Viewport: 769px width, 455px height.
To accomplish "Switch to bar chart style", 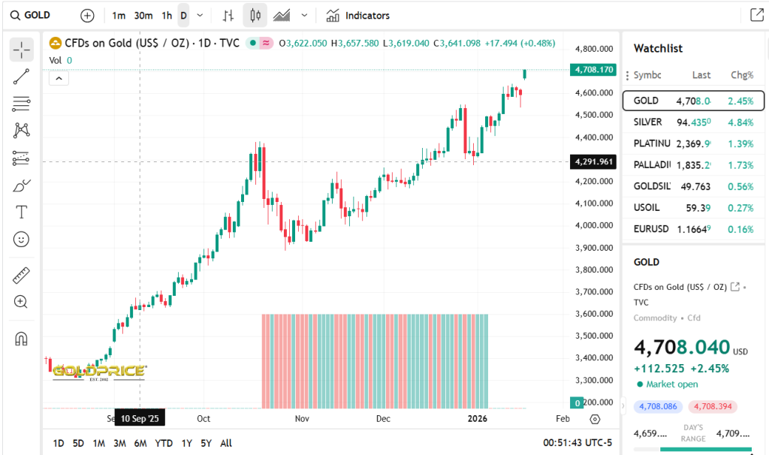I will click(228, 15).
